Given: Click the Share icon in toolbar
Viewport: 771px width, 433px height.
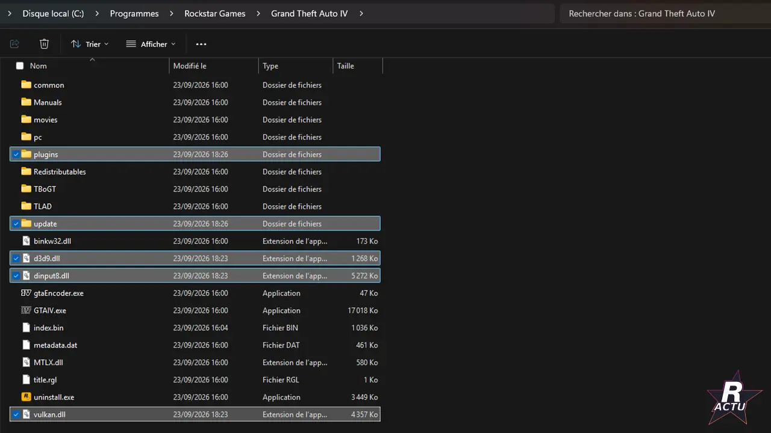Looking at the screenshot, I should (15, 44).
